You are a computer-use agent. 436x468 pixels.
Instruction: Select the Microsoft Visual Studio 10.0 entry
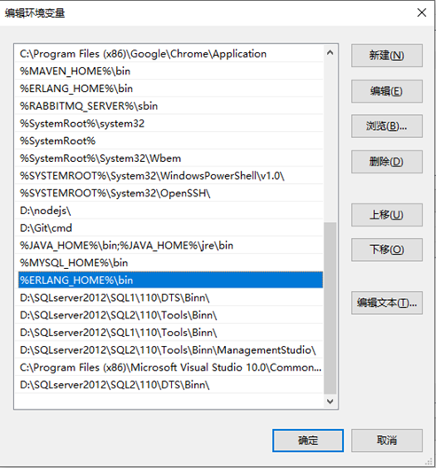169,367
